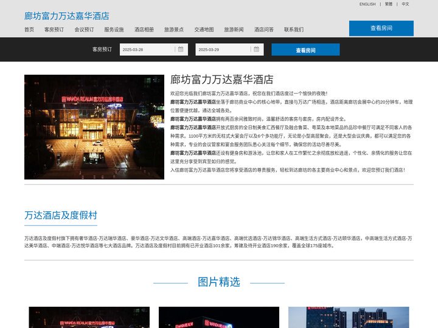Screen dimensions: 438x328
Task: Open 旅游新闻 menu item
Action: [x=234, y=30]
